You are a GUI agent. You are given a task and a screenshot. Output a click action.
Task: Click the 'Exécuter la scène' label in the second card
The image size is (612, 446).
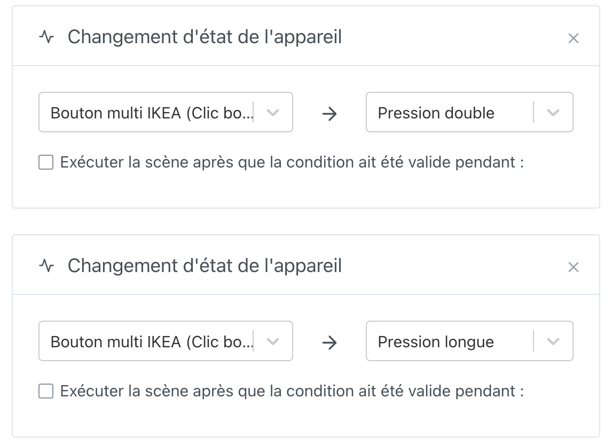coord(291,391)
